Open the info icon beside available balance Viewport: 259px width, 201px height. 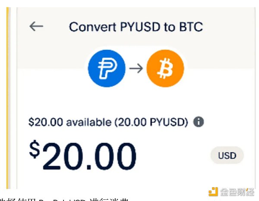coord(199,122)
